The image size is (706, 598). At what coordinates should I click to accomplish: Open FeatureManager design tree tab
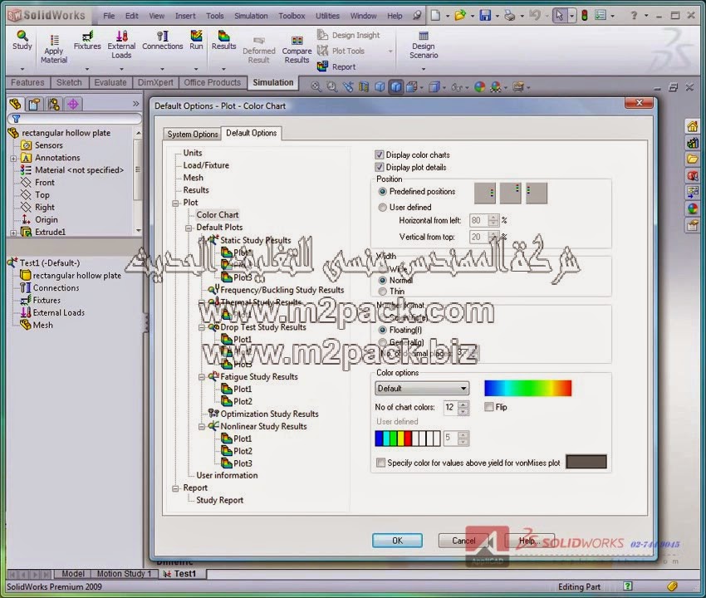[x=15, y=105]
